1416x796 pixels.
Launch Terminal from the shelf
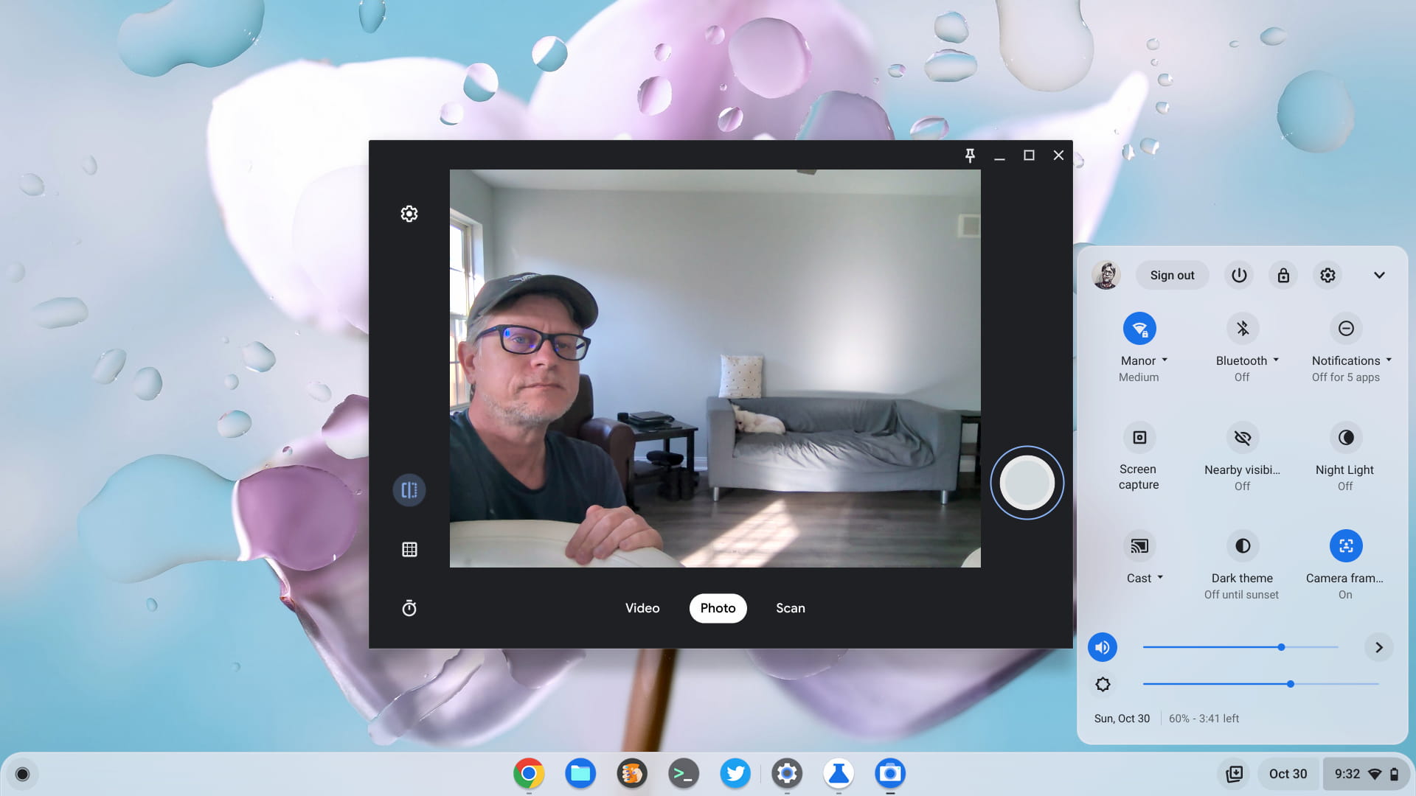click(684, 774)
